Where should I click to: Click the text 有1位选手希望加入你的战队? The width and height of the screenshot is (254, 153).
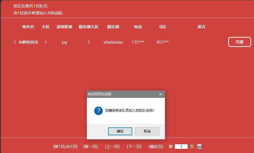38,13
